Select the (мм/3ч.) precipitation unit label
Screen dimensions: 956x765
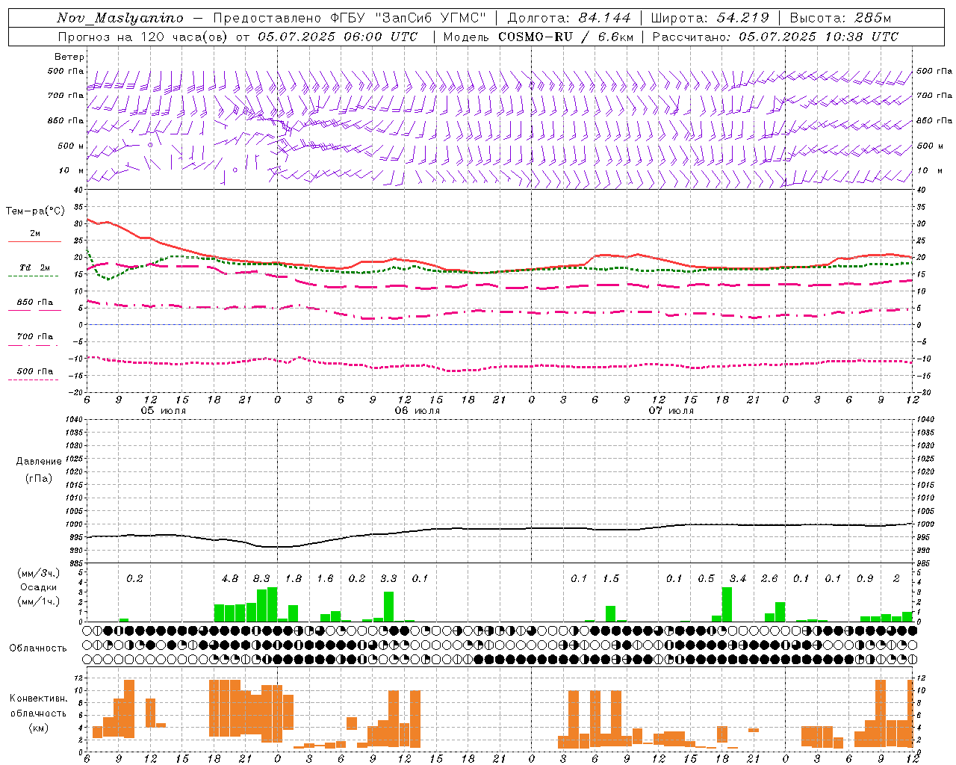pyautogui.click(x=39, y=573)
